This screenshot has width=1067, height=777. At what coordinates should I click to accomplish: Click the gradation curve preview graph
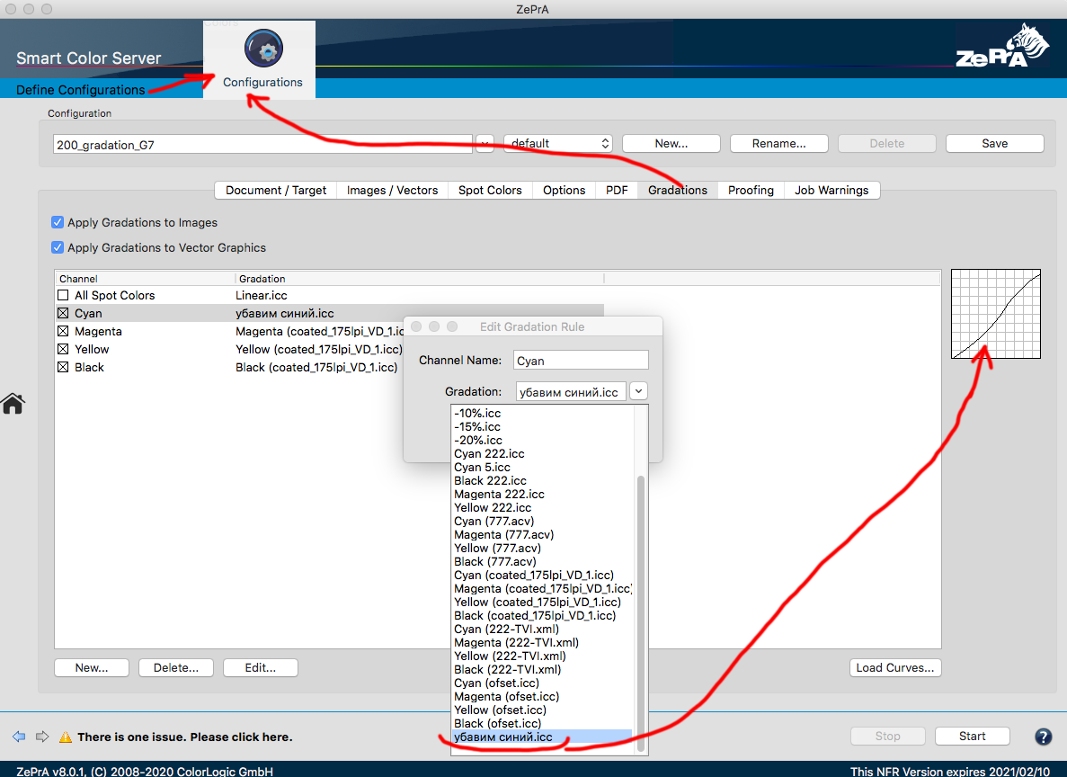pyautogui.click(x=996, y=313)
